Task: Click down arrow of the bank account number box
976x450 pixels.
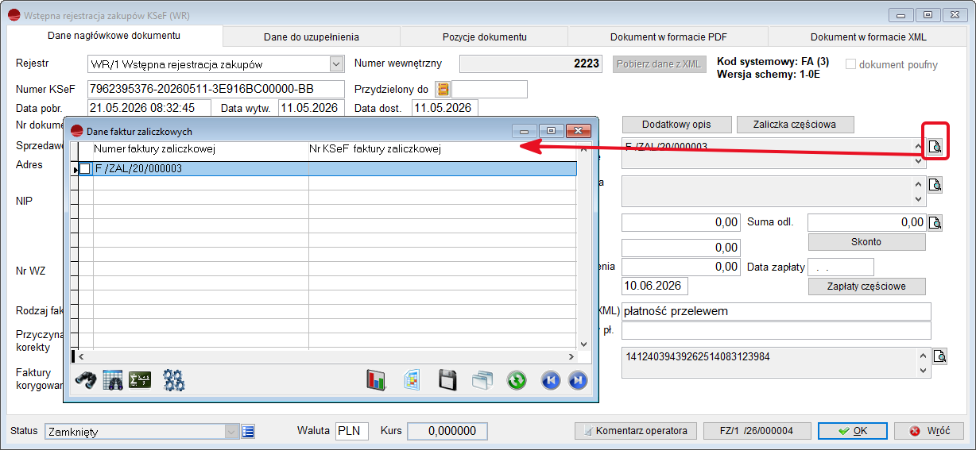Action: click(924, 371)
